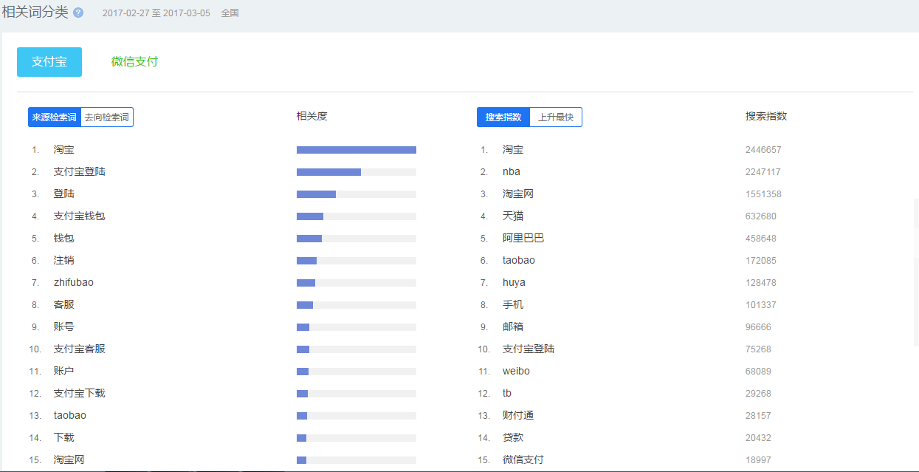Click the 搜索指数 column header above the numbers
The image size is (919, 472).
[766, 116]
